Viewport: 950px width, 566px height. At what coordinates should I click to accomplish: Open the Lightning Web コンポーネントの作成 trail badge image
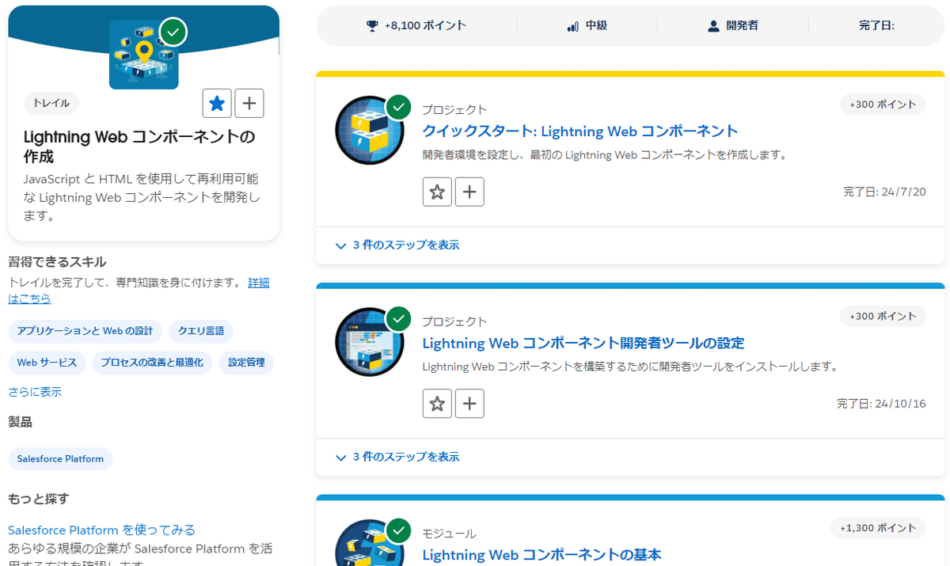tap(143, 55)
